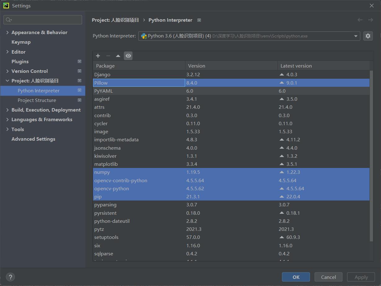This screenshot has width=381, height=286.
Task: Click the search icon in settings search
Action: click(x=8, y=20)
